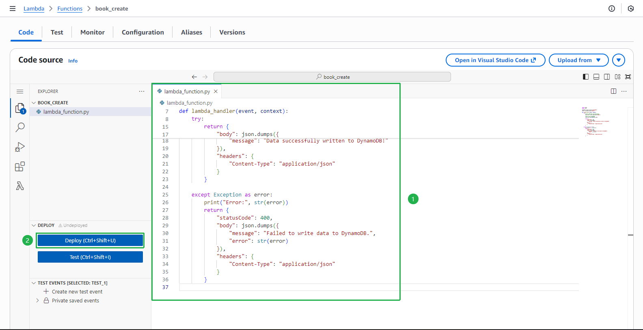The height and width of the screenshot is (330, 643).
Task: Click the Go Forward arrow
Action: [205, 77]
